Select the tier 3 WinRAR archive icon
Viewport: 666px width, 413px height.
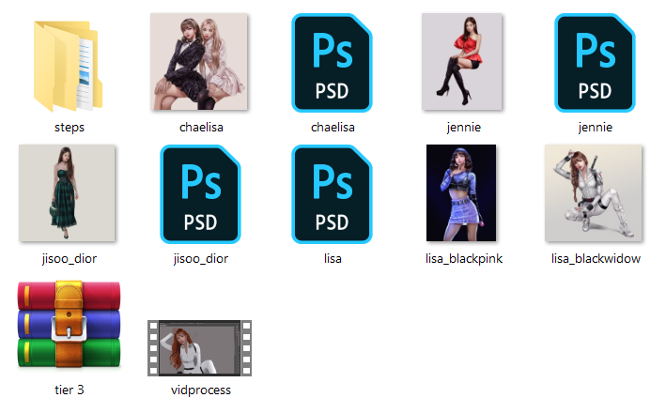[x=69, y=324]
